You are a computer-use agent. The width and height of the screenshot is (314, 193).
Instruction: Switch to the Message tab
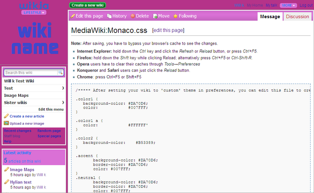pyautogui.click(x=270, y=16)
